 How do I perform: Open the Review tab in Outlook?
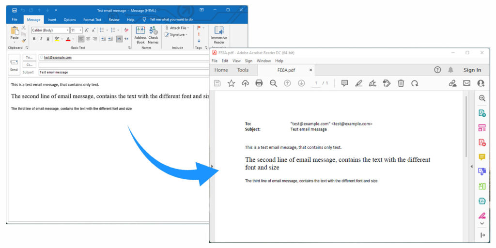[114, 19]
